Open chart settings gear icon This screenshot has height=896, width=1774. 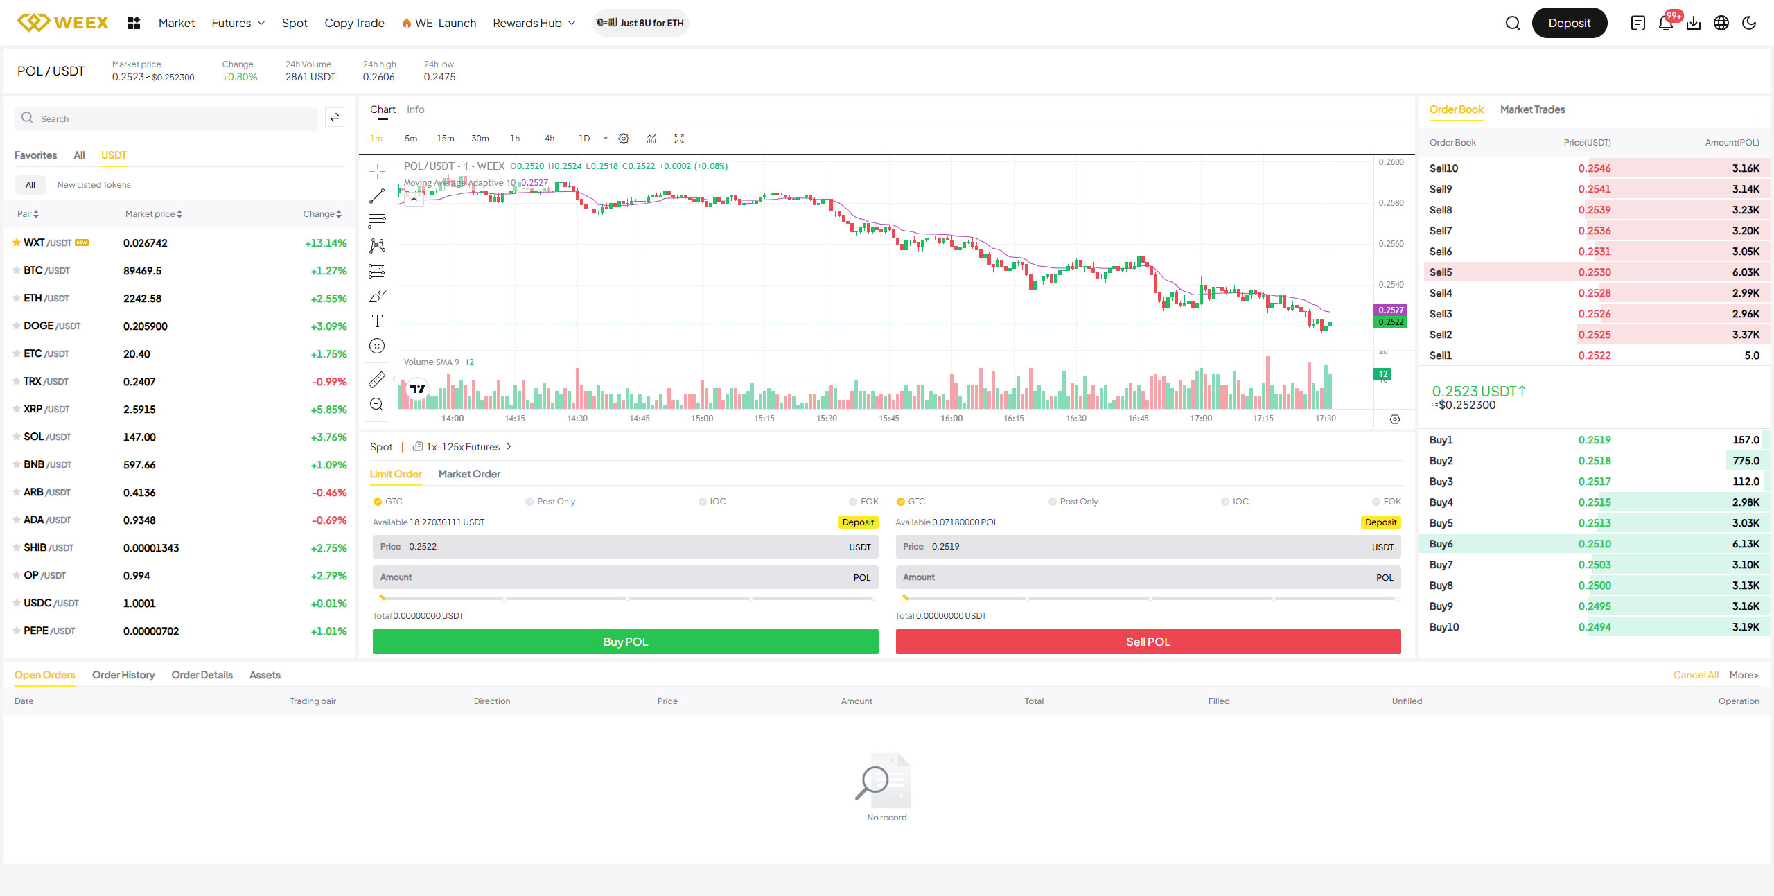(624, 139)
